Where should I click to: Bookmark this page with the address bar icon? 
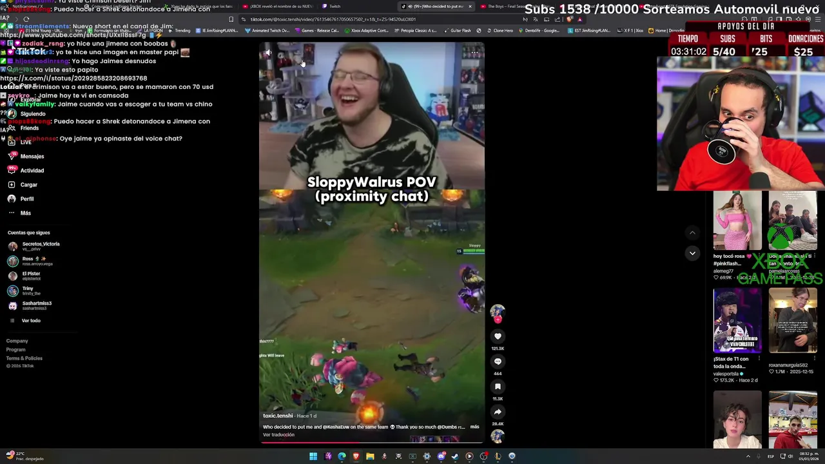(231, 19)
